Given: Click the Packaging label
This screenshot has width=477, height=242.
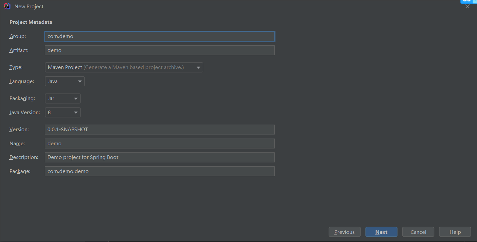Looking at the screenshot, I should [22, 98].
